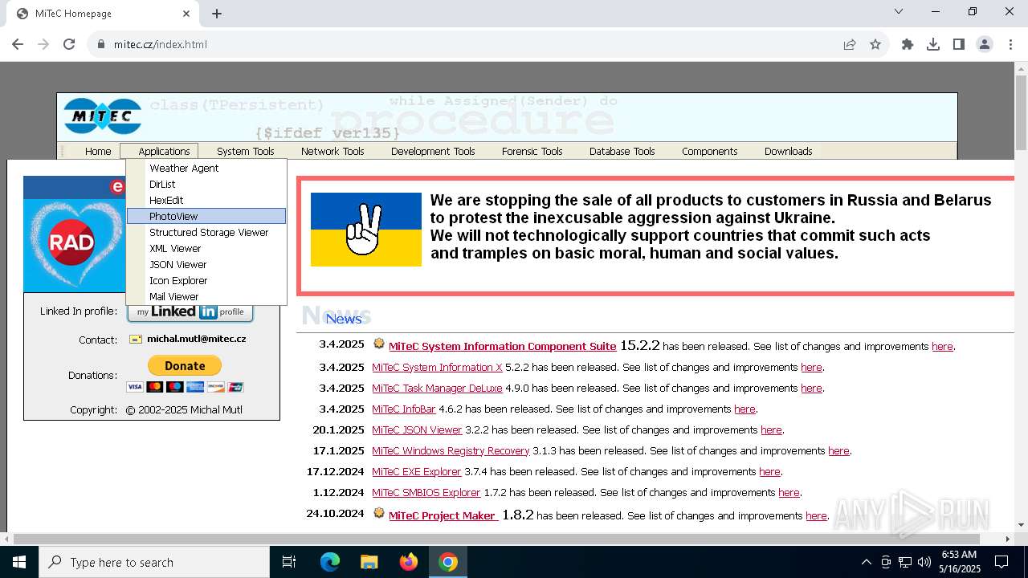Select DirList menu entry
The image size is (1028, 578).
(206, 184)
